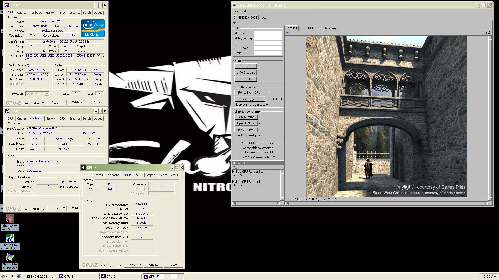Switch to CINEBENCH 2003 Database tab
This screenshot has width=499, height=280.
[x=318, y=28]
